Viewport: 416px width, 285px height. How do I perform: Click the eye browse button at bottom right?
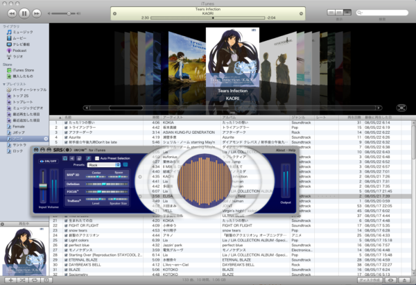point(390,280)
